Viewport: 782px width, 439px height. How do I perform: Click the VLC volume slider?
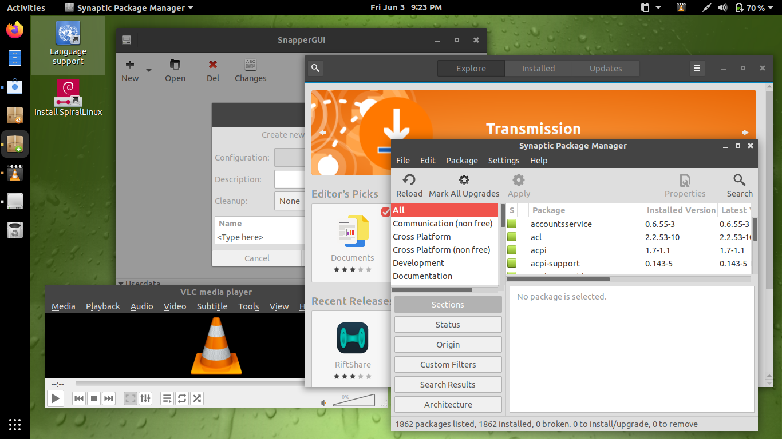(354, 400)
